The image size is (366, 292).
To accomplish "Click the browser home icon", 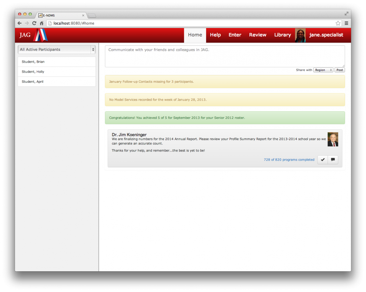I will click(x=41, y=23).
